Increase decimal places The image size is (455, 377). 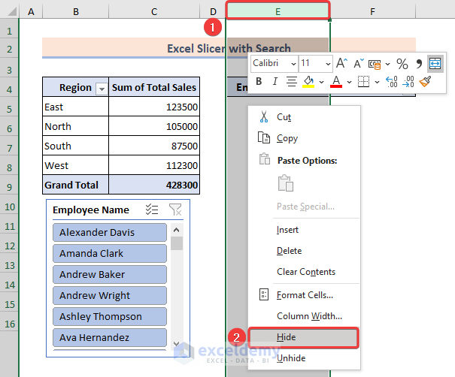point(392,81)
